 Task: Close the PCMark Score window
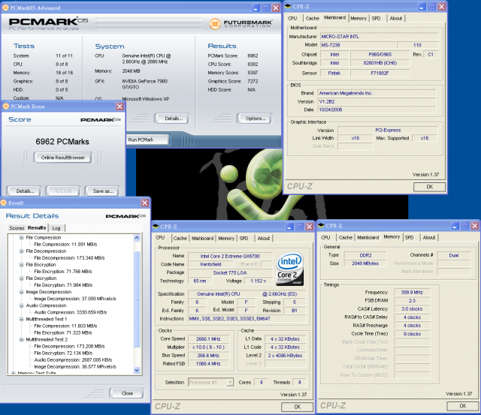119,107
